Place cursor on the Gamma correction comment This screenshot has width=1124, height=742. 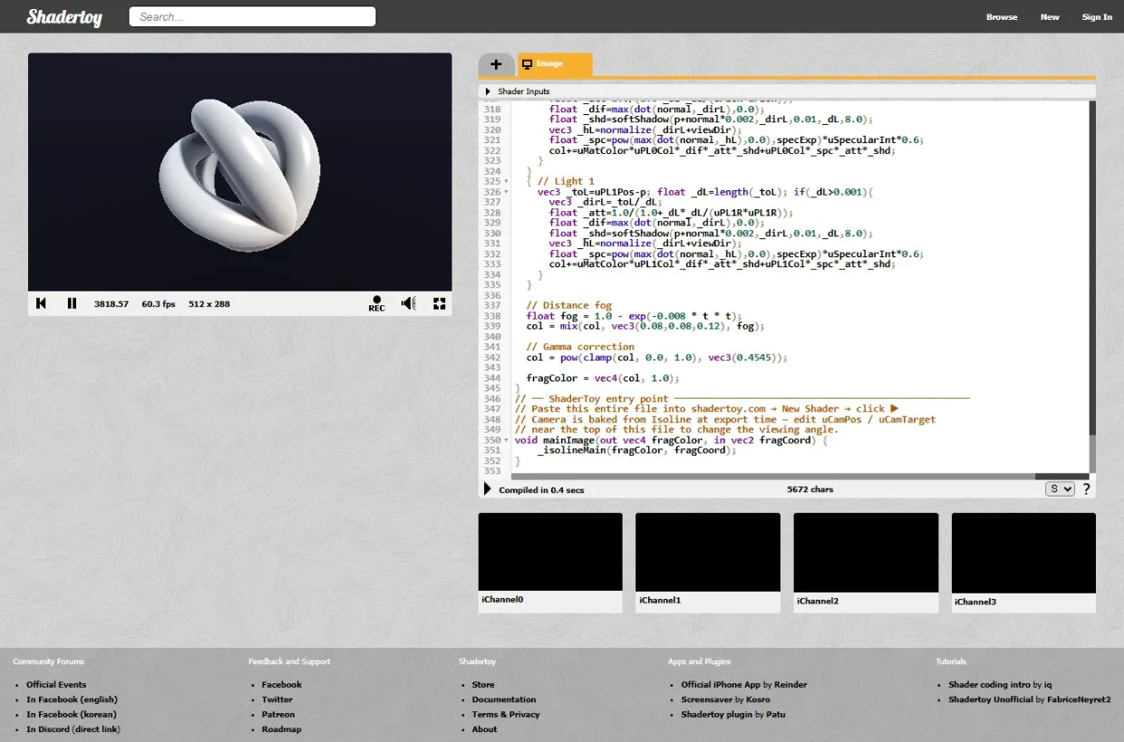tap(580, 346)
